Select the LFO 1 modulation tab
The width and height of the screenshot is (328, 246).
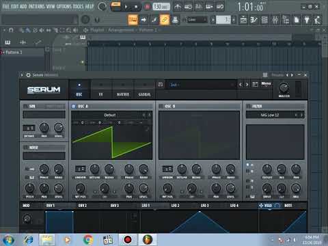[x=146, y=206]
